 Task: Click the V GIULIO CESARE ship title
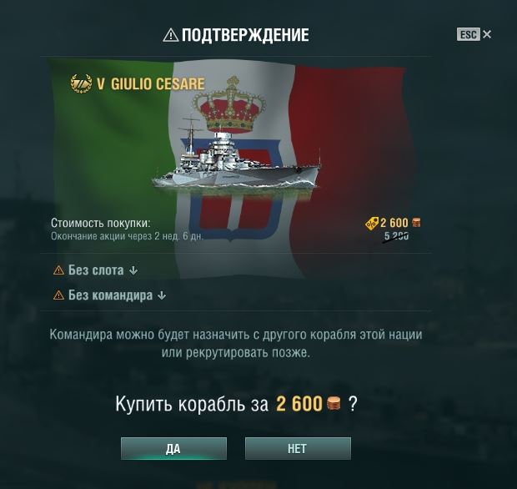pos(151,83)
